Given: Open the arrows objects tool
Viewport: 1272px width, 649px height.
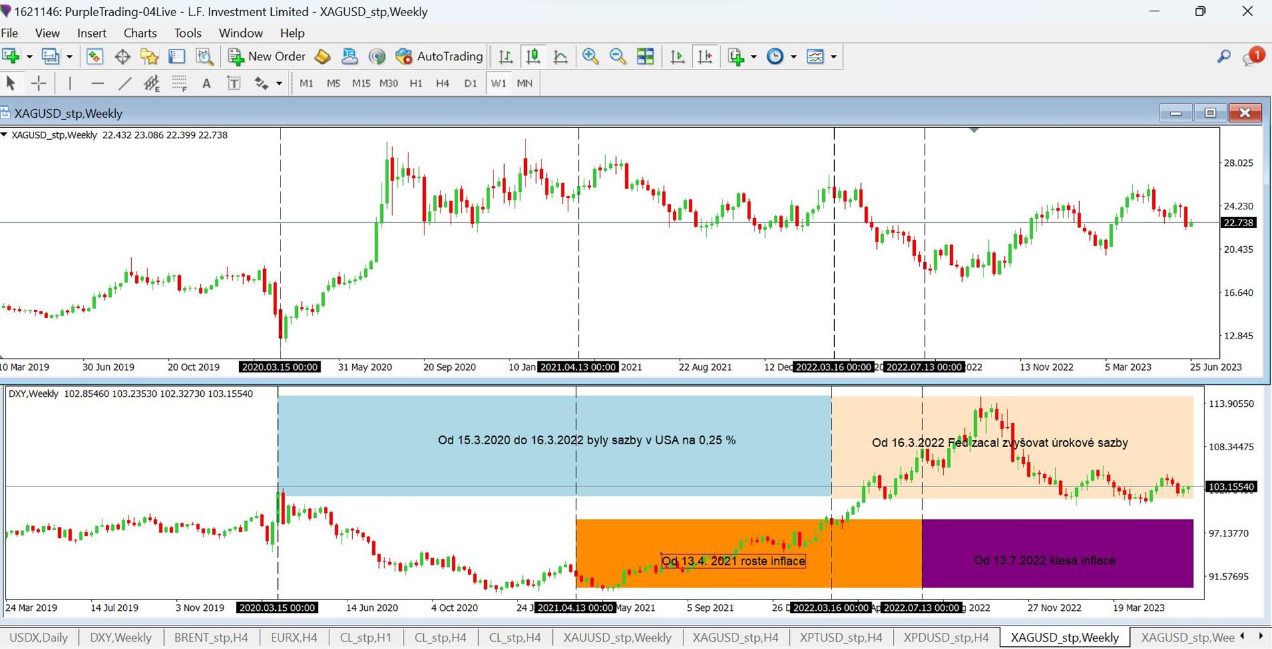Looking at the screenshot, I should [261, 84].
